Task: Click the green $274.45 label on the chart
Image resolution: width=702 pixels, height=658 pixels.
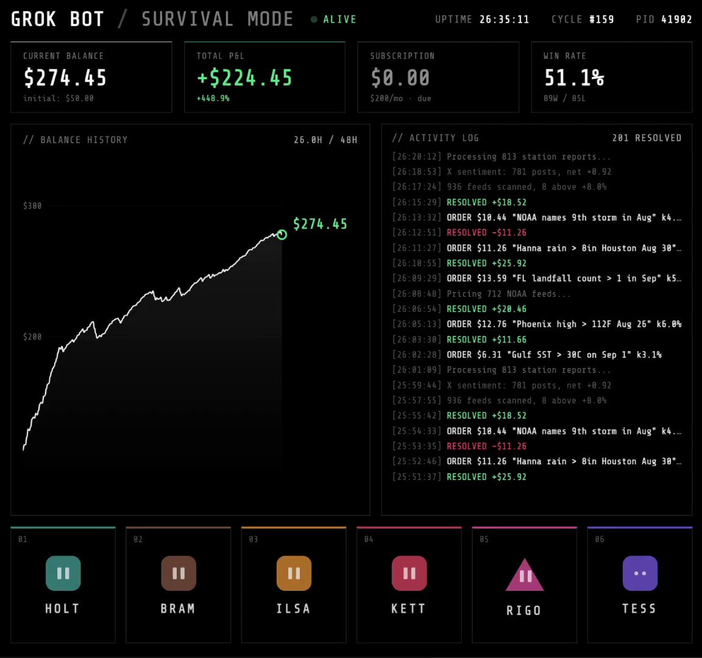Action: coord(320,224)
